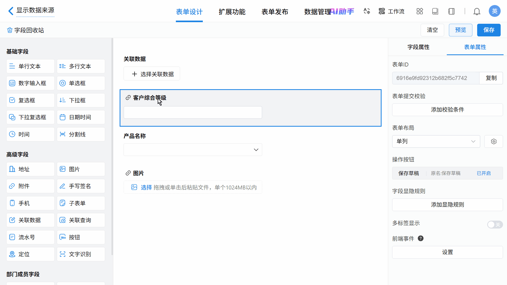
Task: Click the blue save (保存) button
Action: [489, 30]
